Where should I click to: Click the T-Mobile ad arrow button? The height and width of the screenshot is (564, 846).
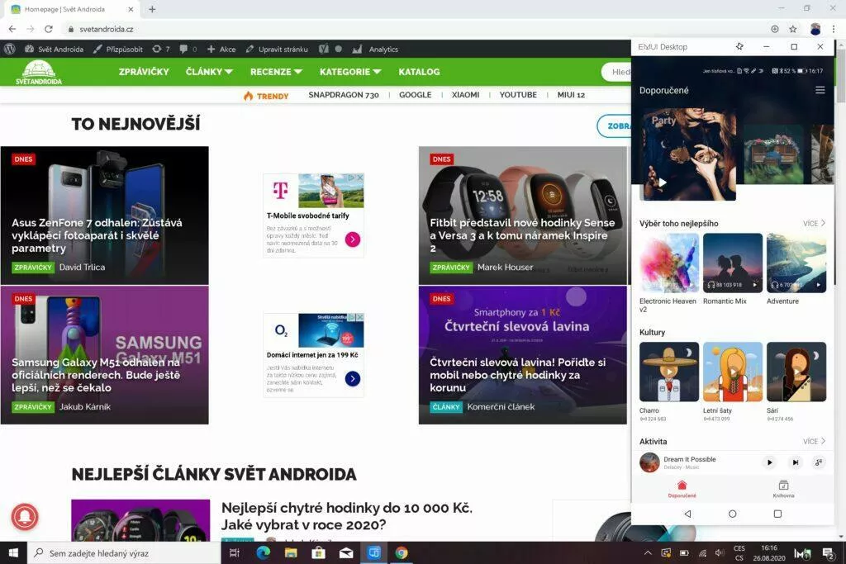pos(352,239)
